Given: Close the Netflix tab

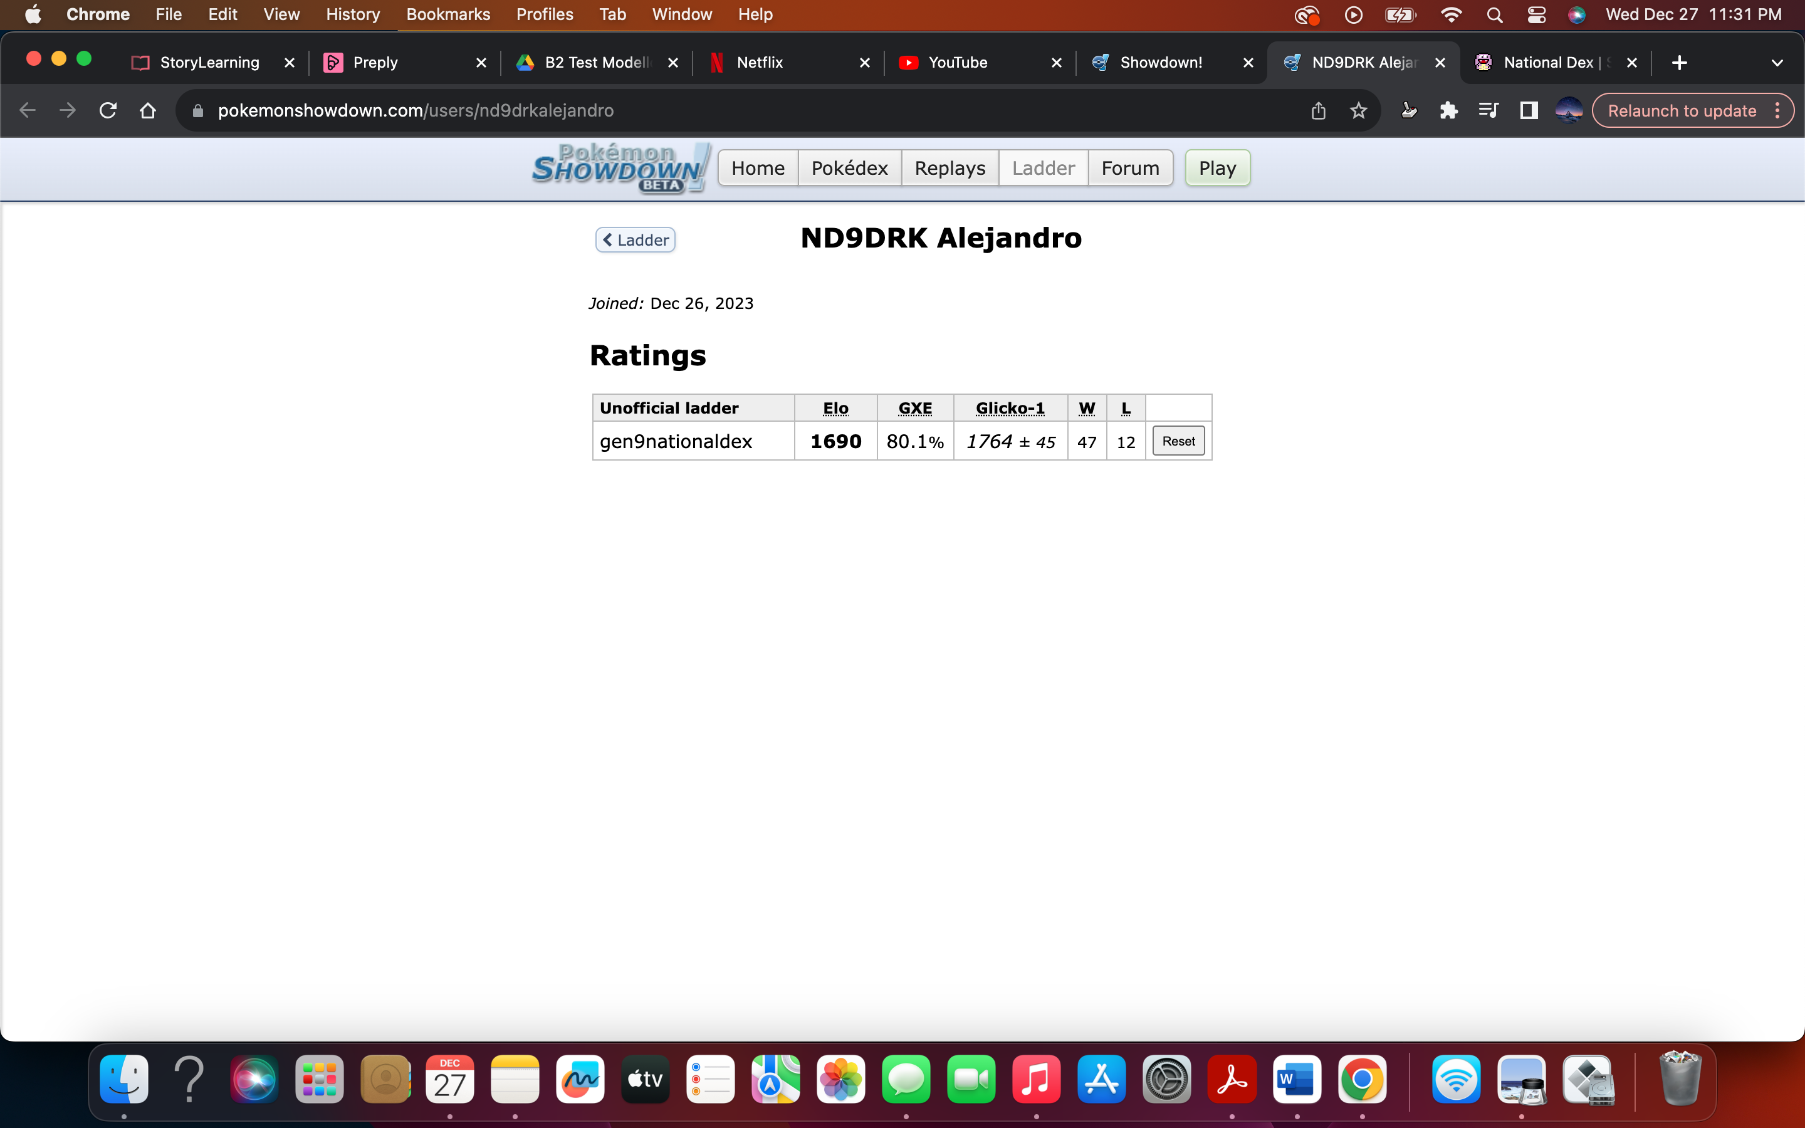Looking at the screenshot, I should [x=864, y=63].
